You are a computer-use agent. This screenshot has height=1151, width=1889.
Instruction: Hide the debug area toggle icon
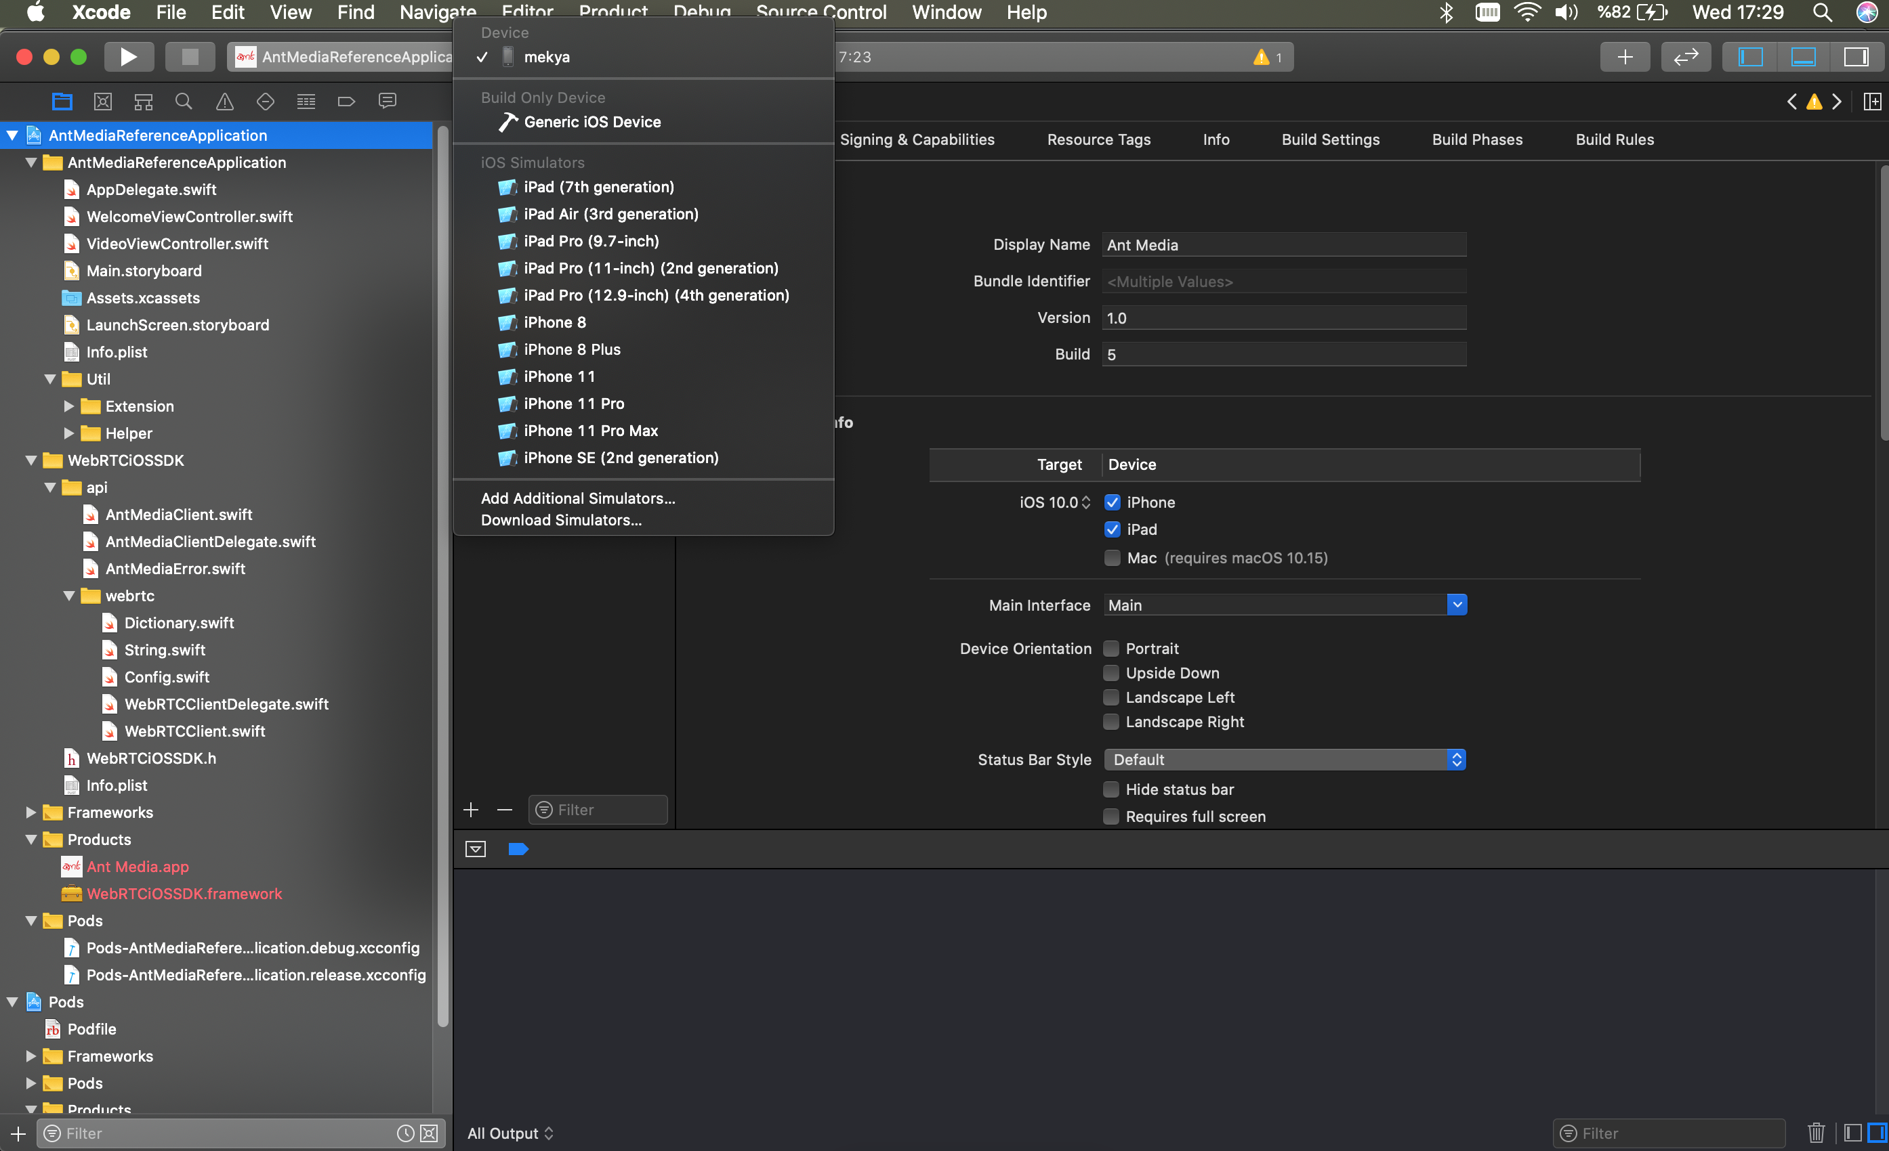pos(476,848)
